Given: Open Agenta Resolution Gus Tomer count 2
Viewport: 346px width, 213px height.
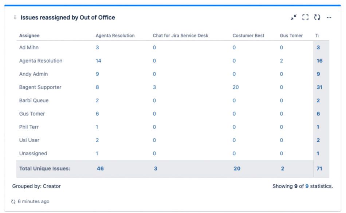Looking at the screenshot, I should 282,61.
